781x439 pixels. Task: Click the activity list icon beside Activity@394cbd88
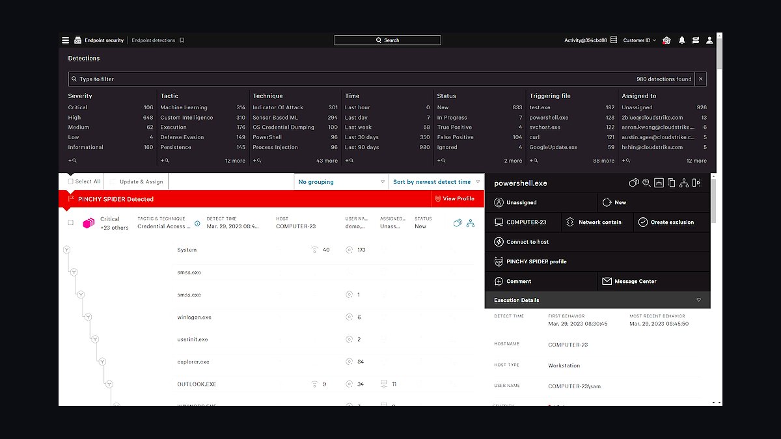point(614,40)
